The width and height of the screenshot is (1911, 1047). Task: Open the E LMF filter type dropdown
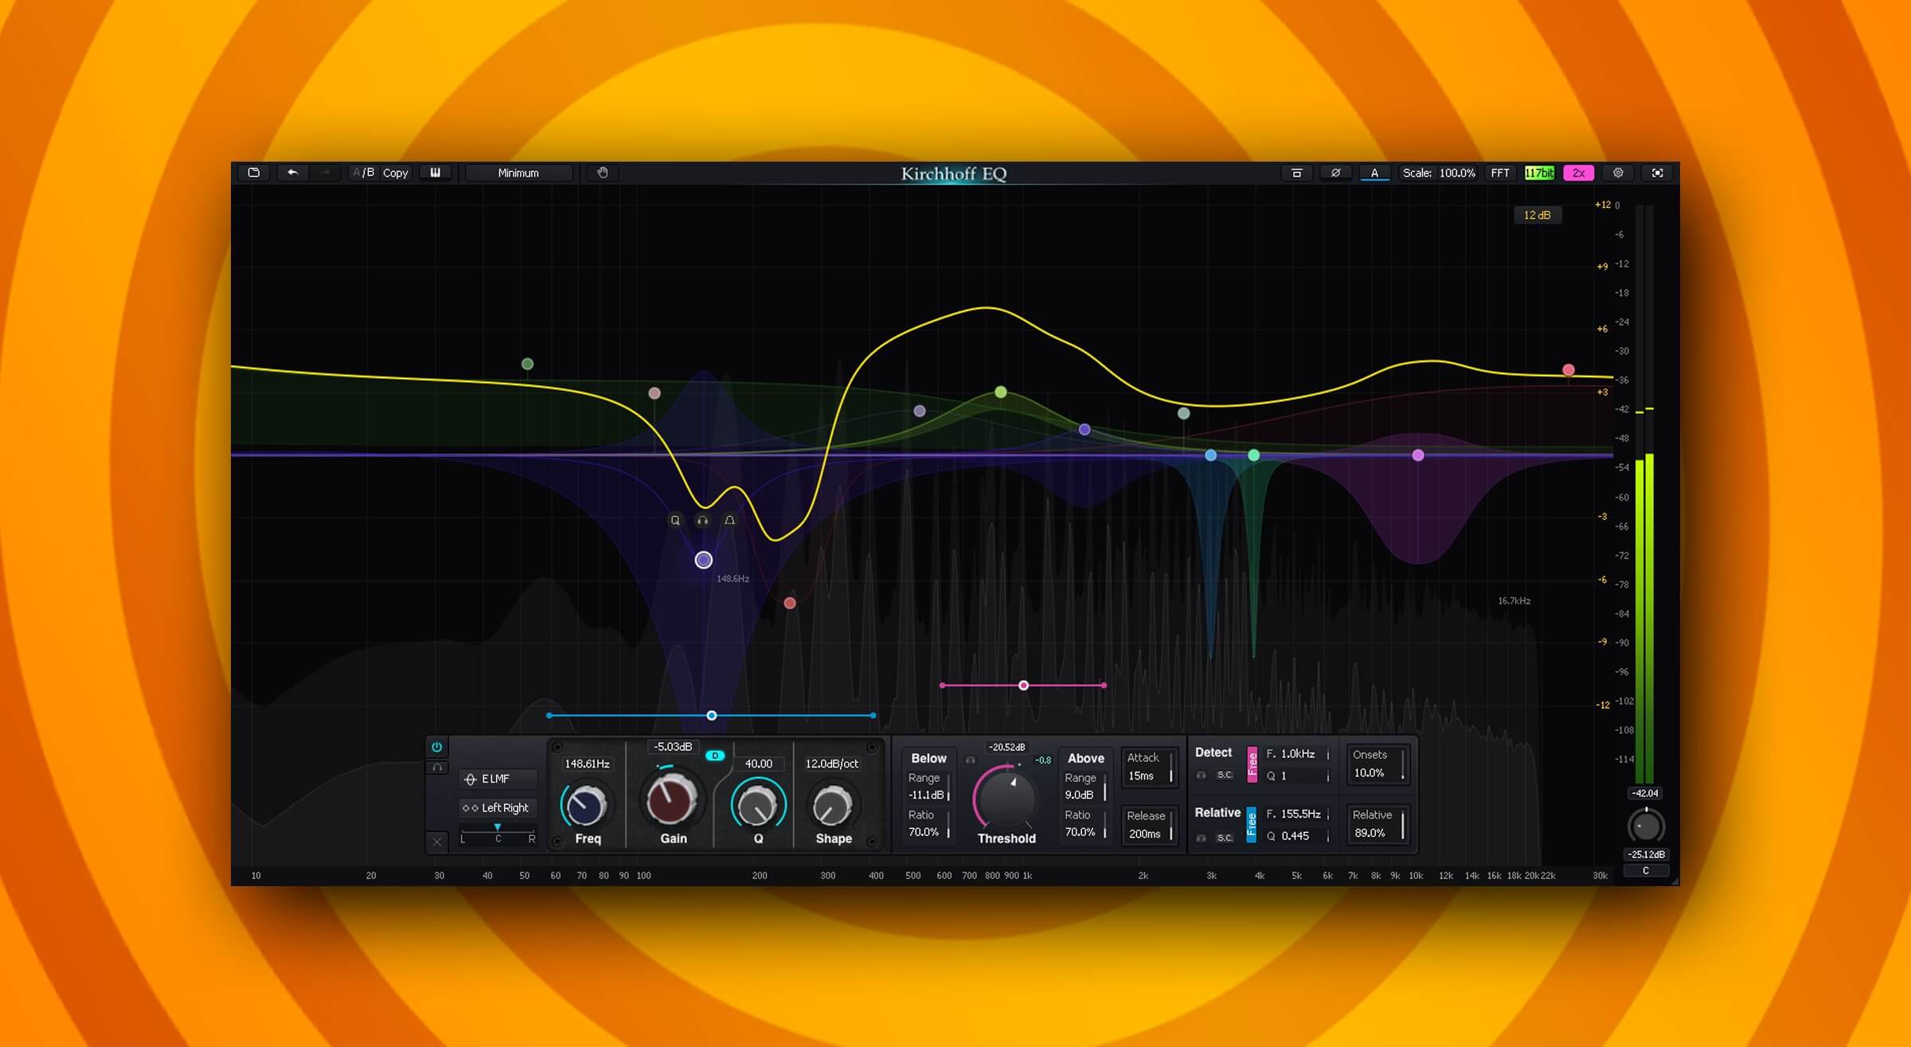[497, 779]
